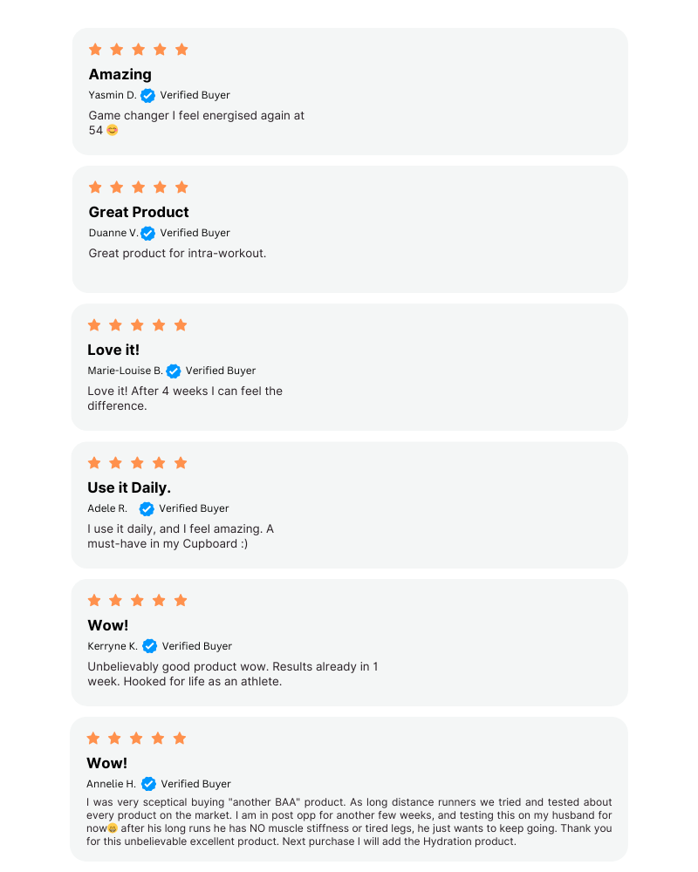Click Adele R.'s verified buyer badge
Viewport: 698px width, 872px height.
[147, 508]
